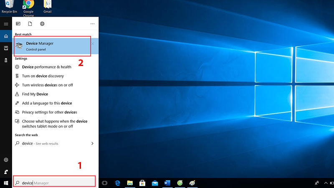Click the search input box with device text
This screenshot has width=334, height=188.
point(54,183)
